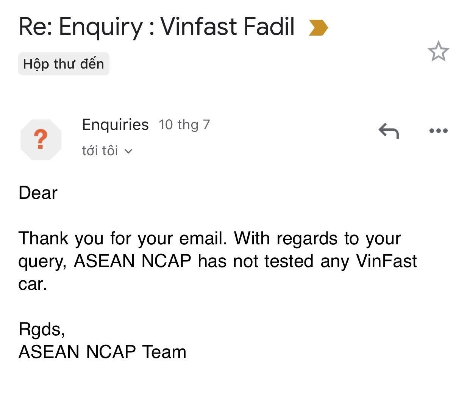Click the "ASEAN NCAP Team" signature
Viewport: 470px width, 394px height.
coord(102,352)
